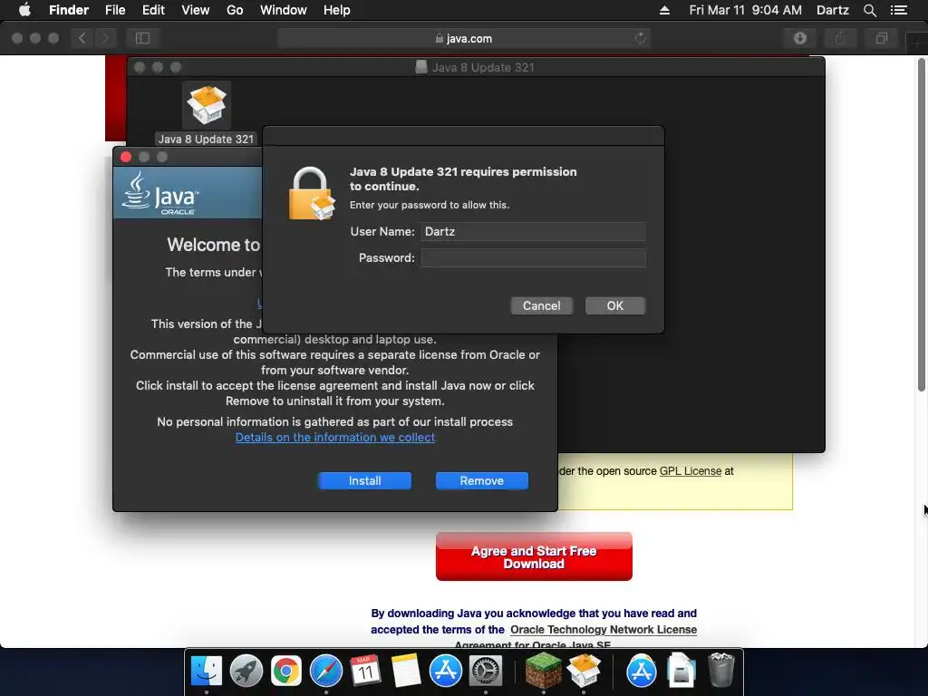Image resolution: width=928 pixels, height=696 pixels.
Task: Click the Password field
Action: click(533, 257)
